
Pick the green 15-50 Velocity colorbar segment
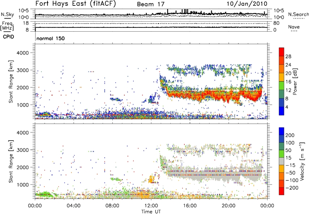coord(282,154)
